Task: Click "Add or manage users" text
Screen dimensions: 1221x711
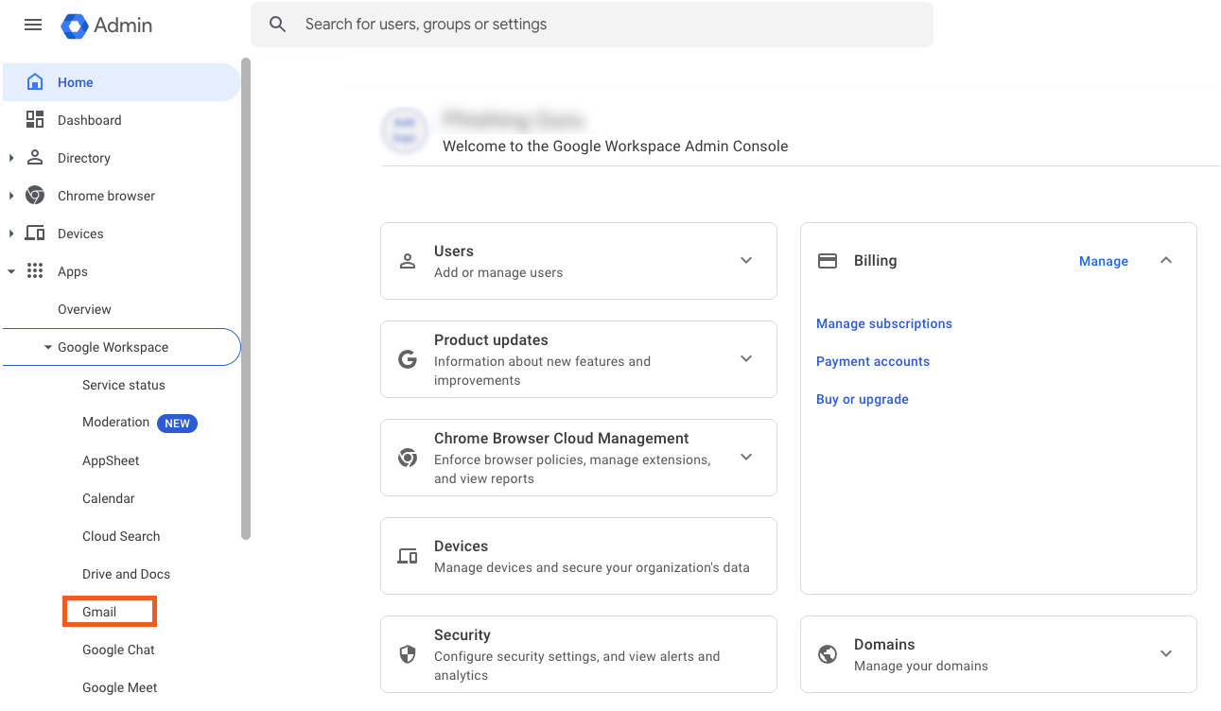Action: coord(498,272)
